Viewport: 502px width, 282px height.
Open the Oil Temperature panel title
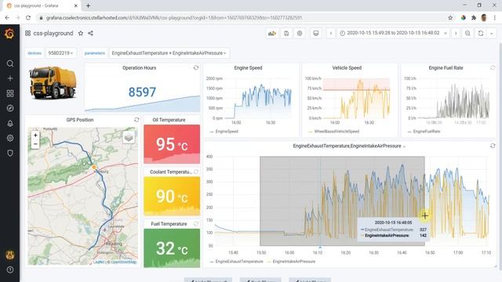click(x=169, y=120)
